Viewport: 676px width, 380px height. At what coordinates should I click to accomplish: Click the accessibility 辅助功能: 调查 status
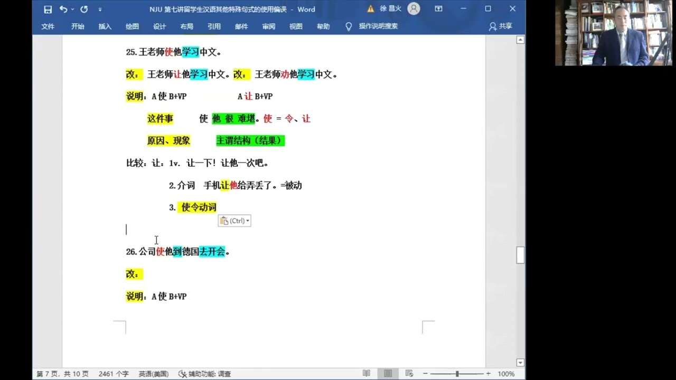205,374
